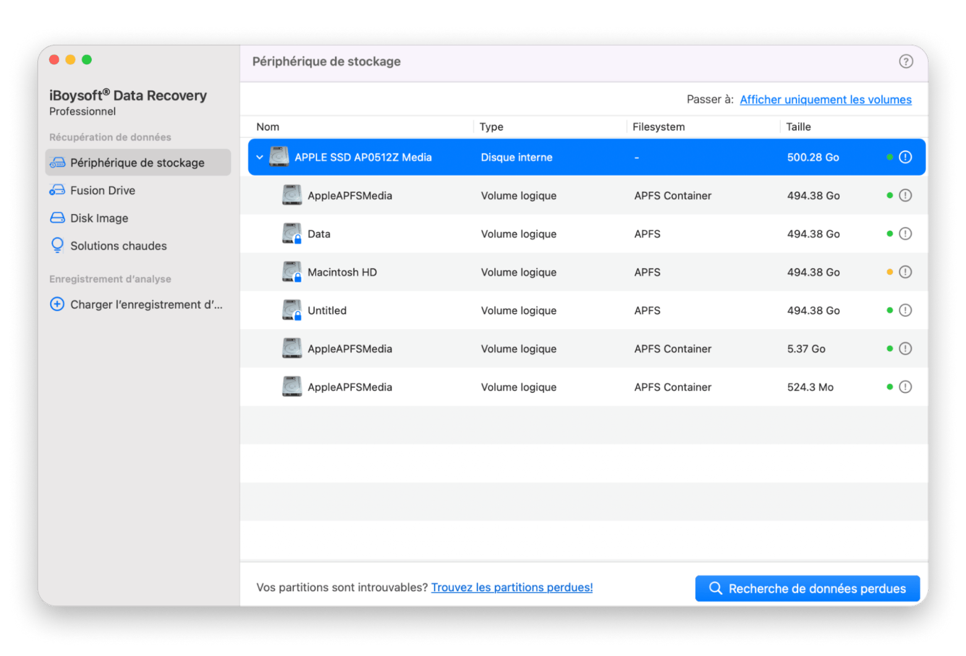Click the APPLE SSD drive icon
This screenshot has width=966, height=656.
click(279, 157)
